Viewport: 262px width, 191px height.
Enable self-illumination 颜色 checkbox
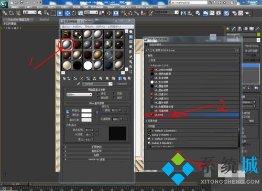[103, 110]
